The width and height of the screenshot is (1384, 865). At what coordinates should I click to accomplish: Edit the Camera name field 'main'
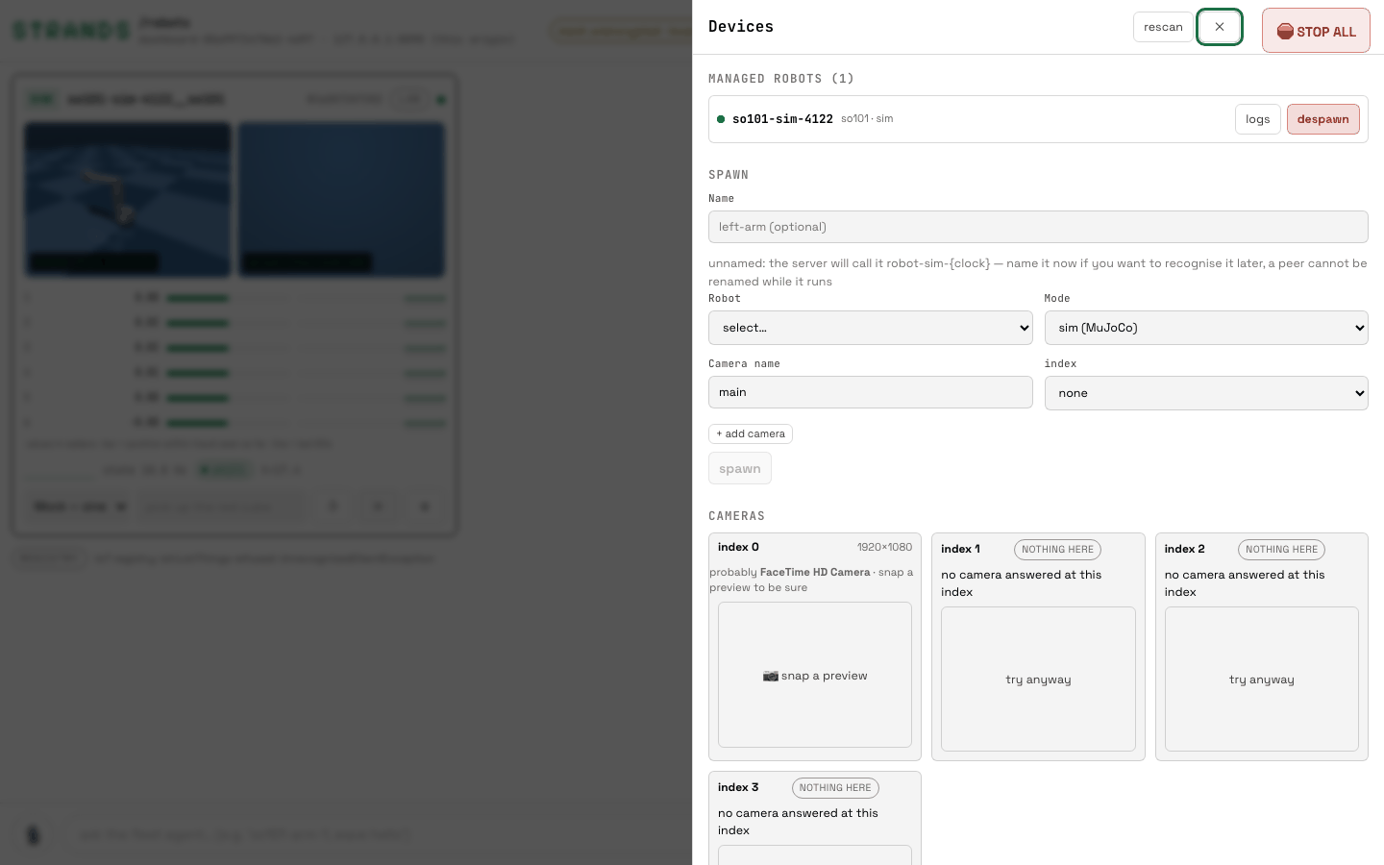[871, 392]
